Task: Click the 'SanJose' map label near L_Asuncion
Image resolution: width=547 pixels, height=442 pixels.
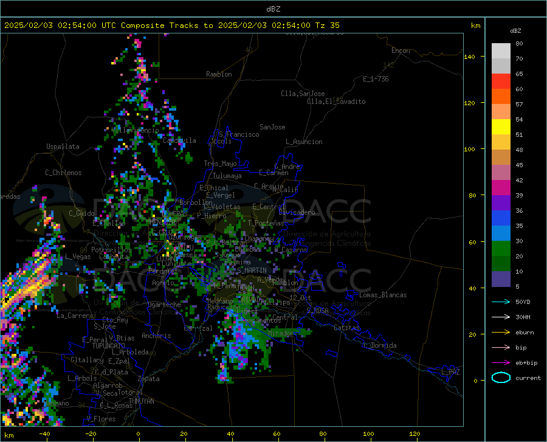Action: [x=272, y=127]
